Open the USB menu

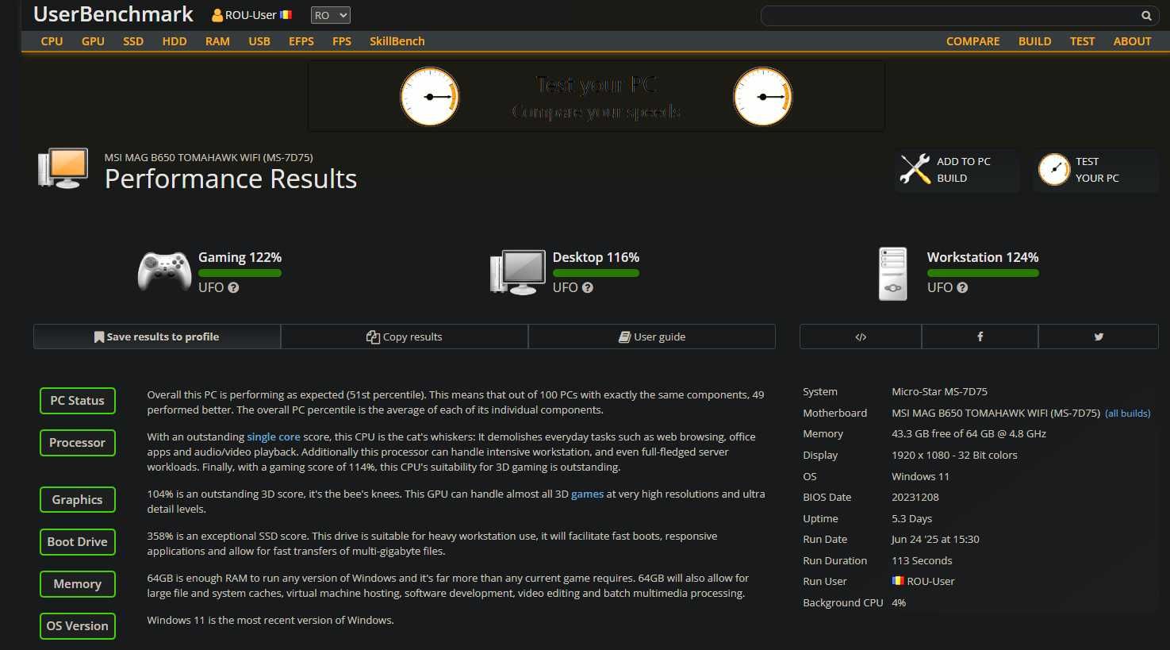point(259,41)
